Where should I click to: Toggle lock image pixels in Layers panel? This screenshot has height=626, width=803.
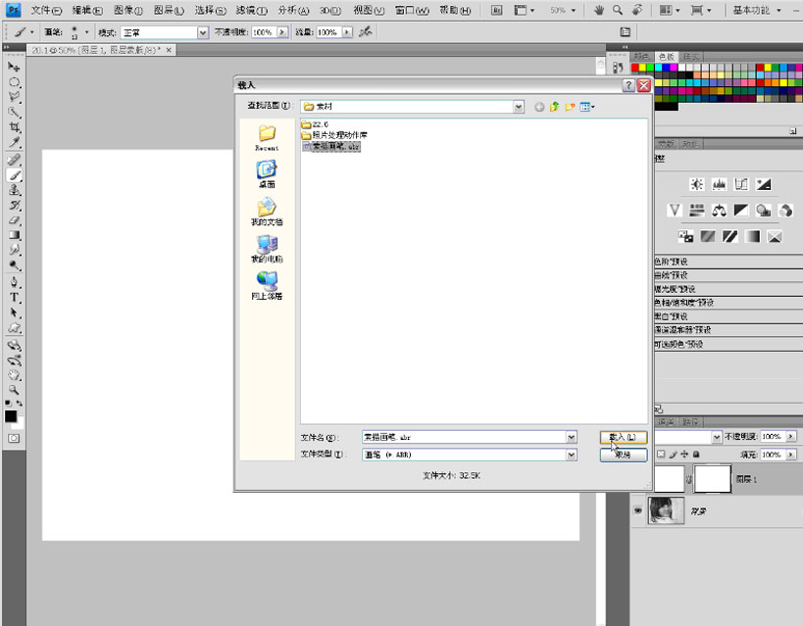pos(673,454)
